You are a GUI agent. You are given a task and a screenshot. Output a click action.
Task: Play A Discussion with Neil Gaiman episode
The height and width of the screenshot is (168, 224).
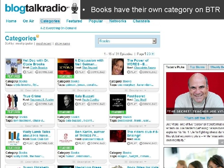81,72
